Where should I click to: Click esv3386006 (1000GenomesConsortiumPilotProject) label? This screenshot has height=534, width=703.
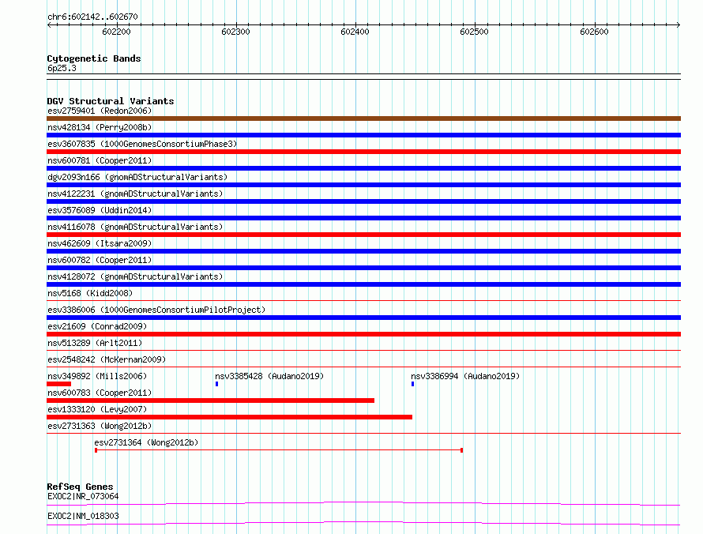pos(156,310)
